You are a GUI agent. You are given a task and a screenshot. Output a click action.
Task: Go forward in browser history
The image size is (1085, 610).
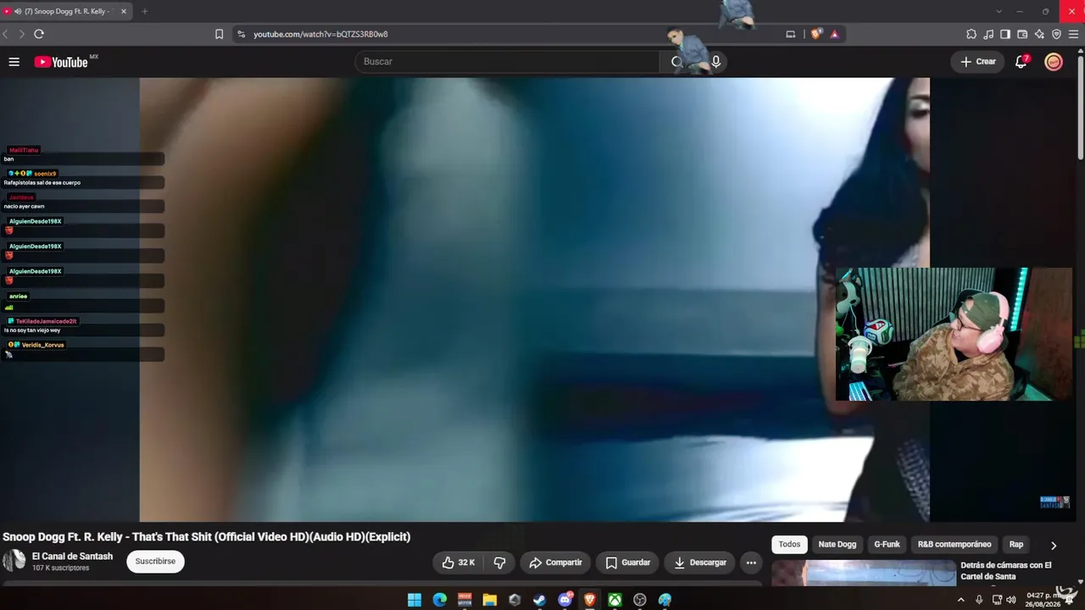click(x=22, y=34)
